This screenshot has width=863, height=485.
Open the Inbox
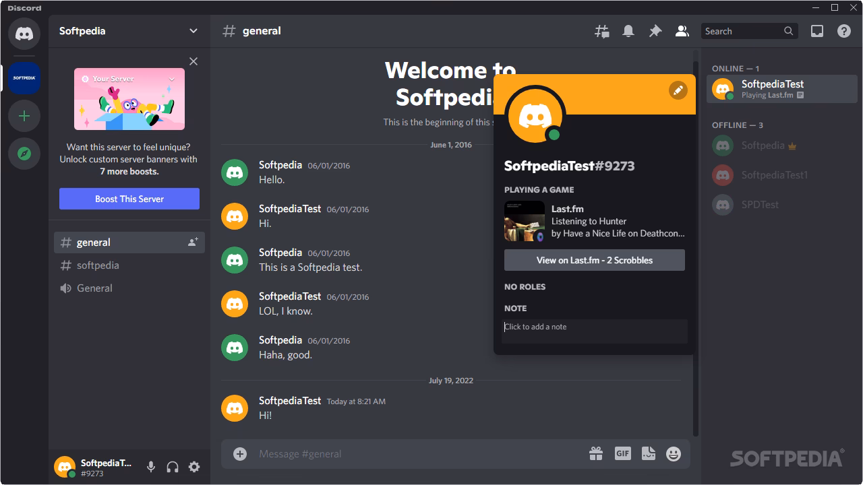coord(816,30)
